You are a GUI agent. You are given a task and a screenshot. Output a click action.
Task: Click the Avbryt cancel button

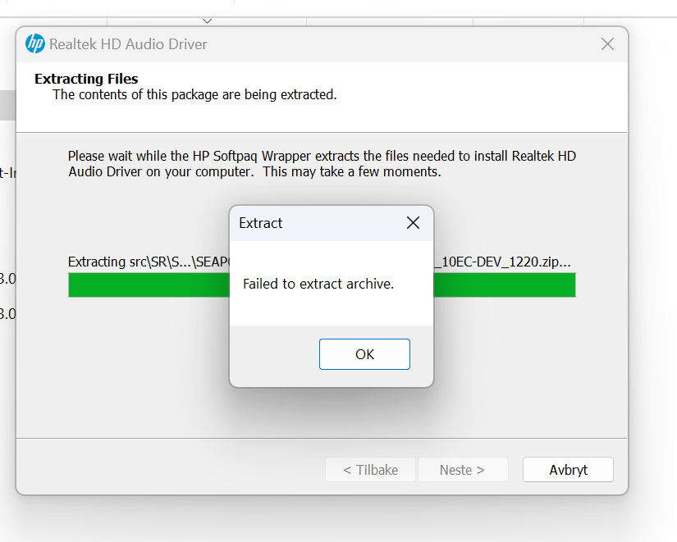[x=569, y=470]
